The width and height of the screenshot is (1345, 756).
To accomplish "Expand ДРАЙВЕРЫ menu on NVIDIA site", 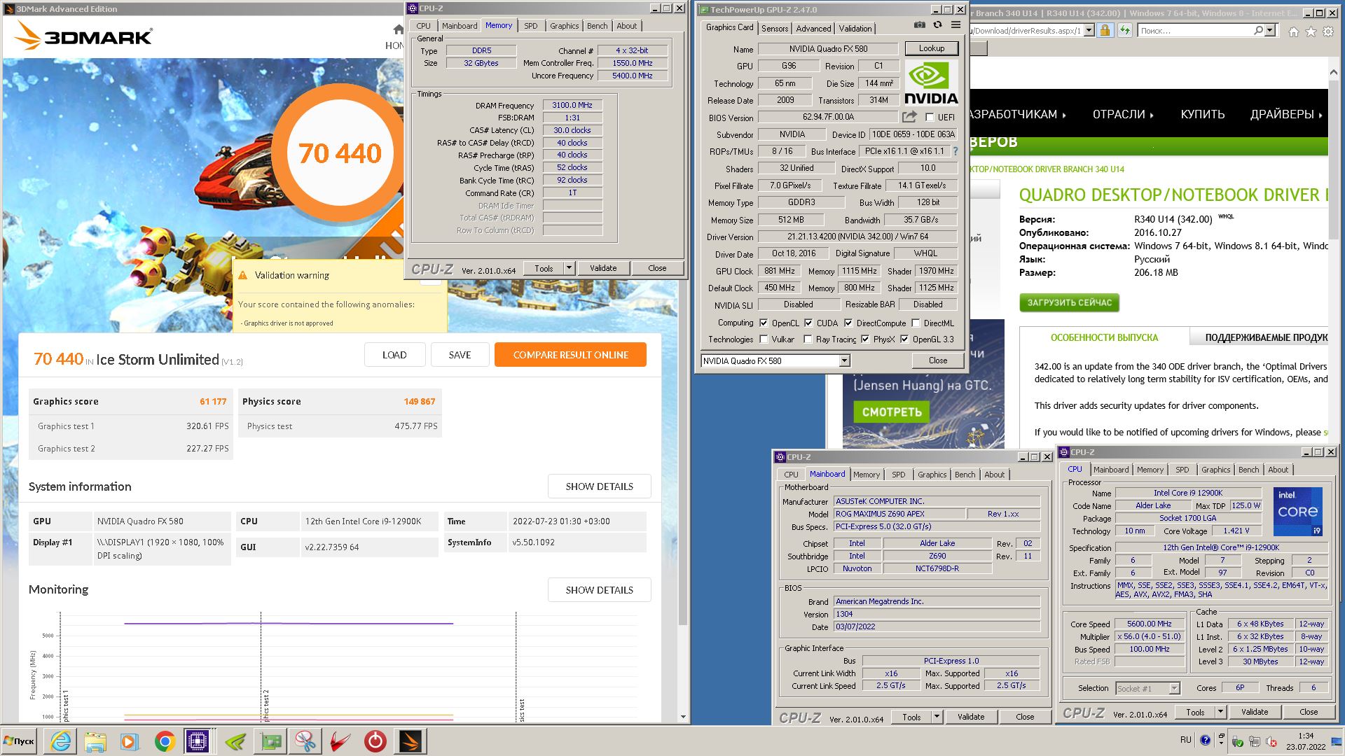I will [x=1287, y=114].
